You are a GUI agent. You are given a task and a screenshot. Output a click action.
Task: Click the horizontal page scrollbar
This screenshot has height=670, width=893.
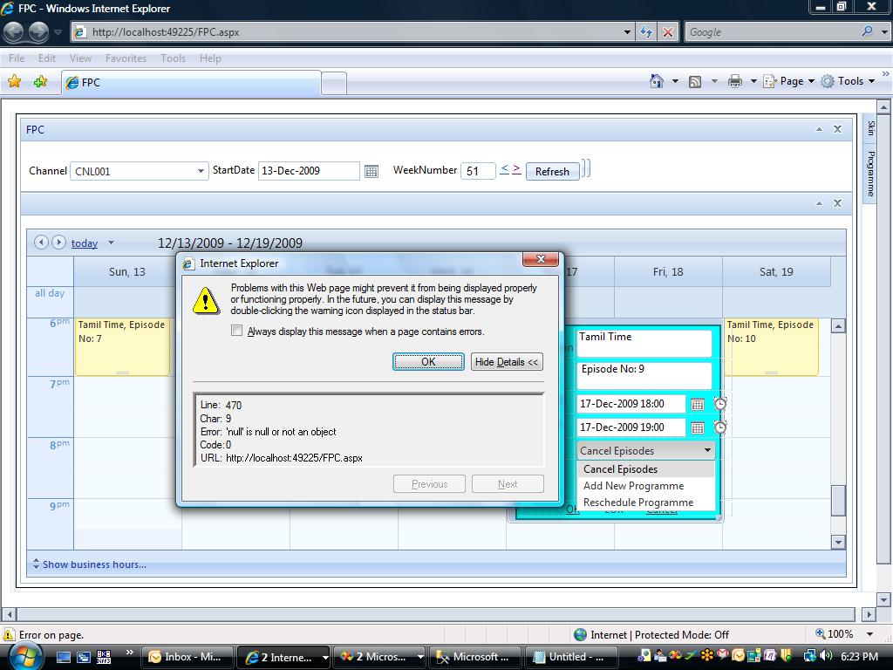point(436,614)
